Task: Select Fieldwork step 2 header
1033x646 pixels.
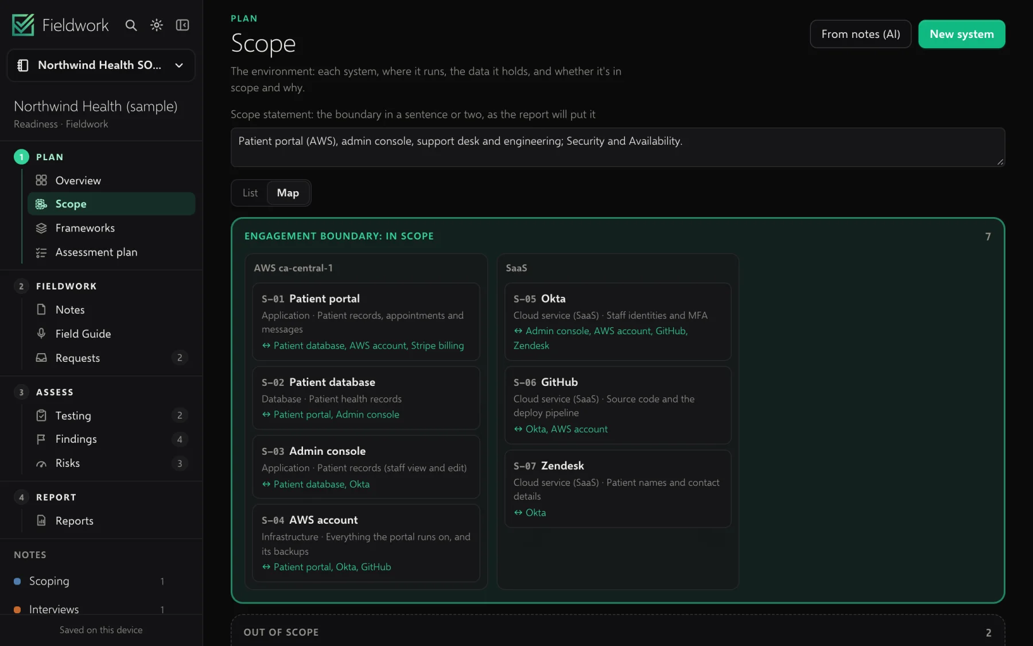Action: [56, 286]
